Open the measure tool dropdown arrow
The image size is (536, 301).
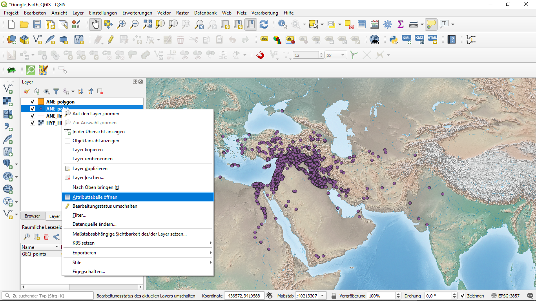[x=422, y=24]
